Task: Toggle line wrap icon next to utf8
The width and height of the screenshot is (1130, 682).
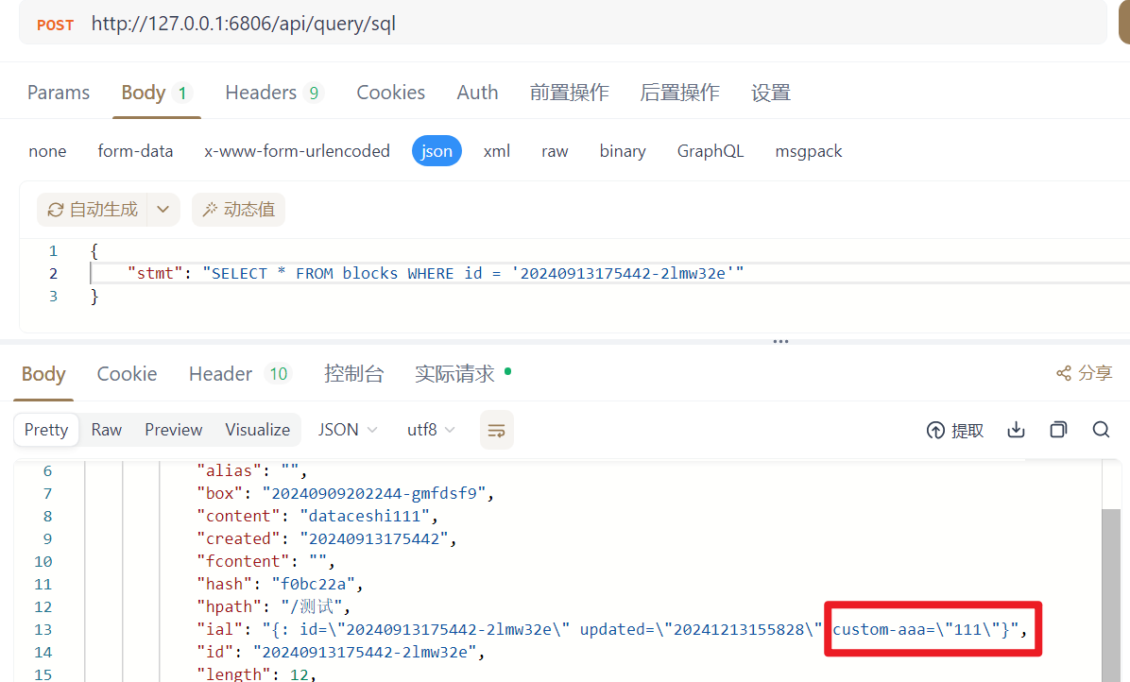Action: click(x=496, y=429)
